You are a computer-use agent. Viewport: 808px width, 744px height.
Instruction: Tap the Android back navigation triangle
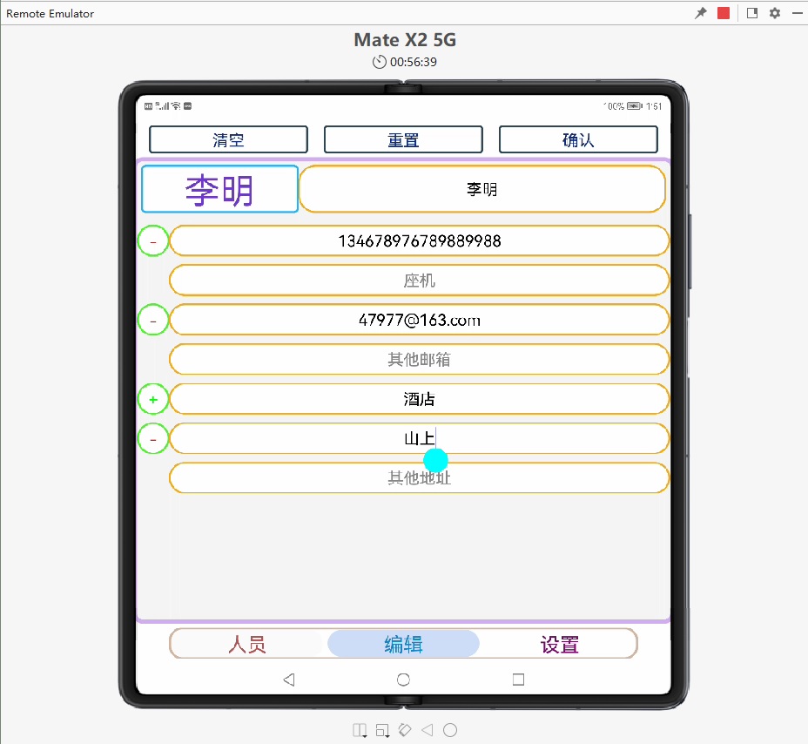[x=289, y=680]
